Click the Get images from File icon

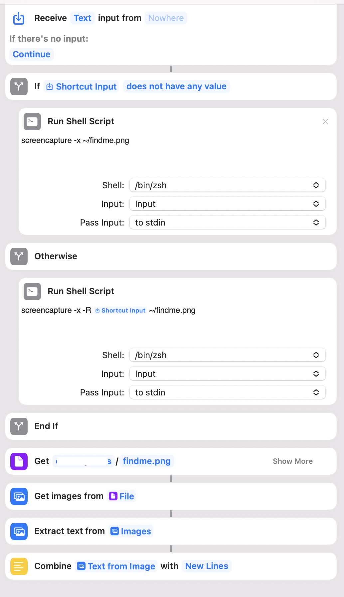(x=19, y=496)
